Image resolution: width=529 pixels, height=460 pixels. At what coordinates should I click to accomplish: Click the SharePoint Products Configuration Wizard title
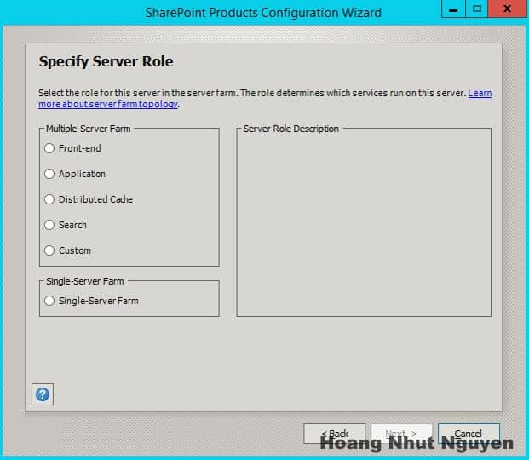pyautogui.click(x=263, y=13)
